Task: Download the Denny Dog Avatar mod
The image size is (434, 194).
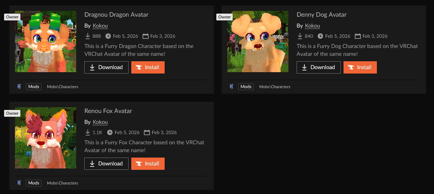Action: (319, 67)
